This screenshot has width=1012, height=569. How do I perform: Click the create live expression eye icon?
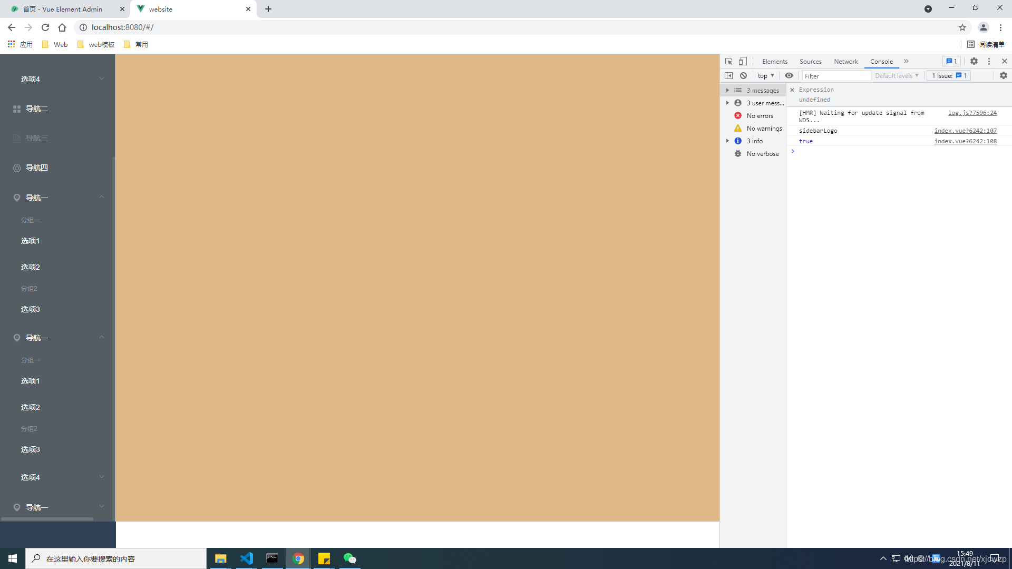click(789, 75)
